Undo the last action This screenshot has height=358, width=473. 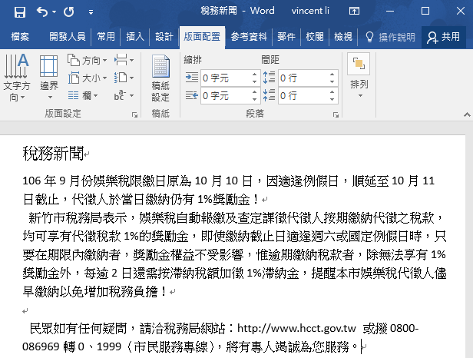42,12
